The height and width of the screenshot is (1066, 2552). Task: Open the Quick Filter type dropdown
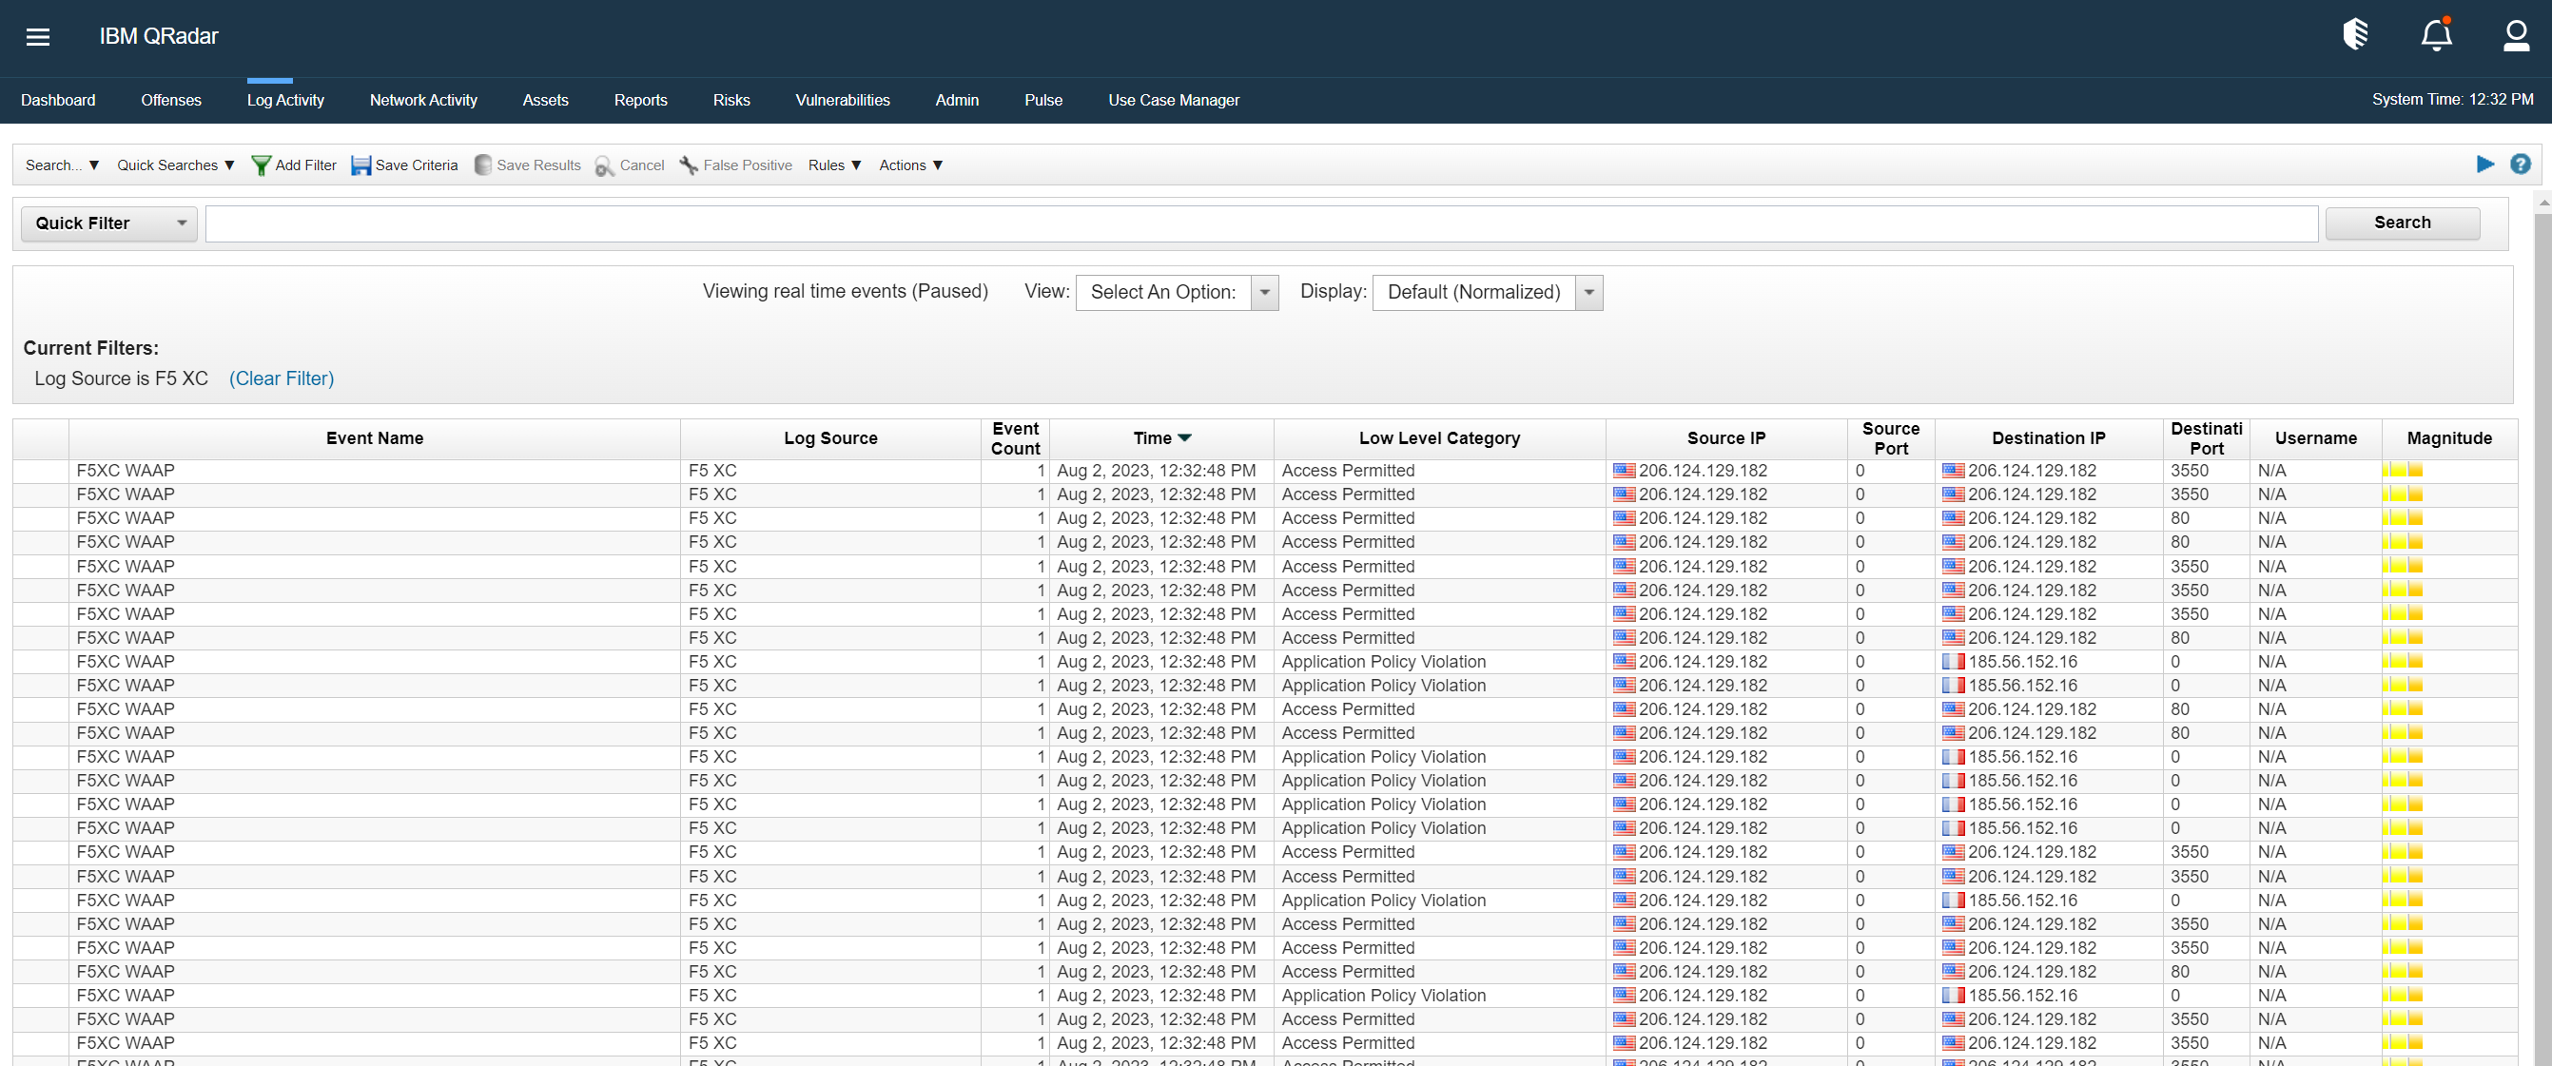109,223
